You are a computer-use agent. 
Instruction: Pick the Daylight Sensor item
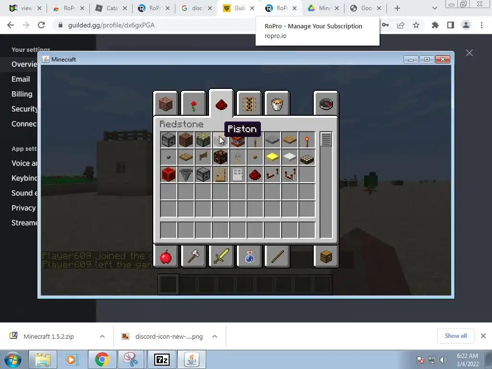tap(307, 157)
